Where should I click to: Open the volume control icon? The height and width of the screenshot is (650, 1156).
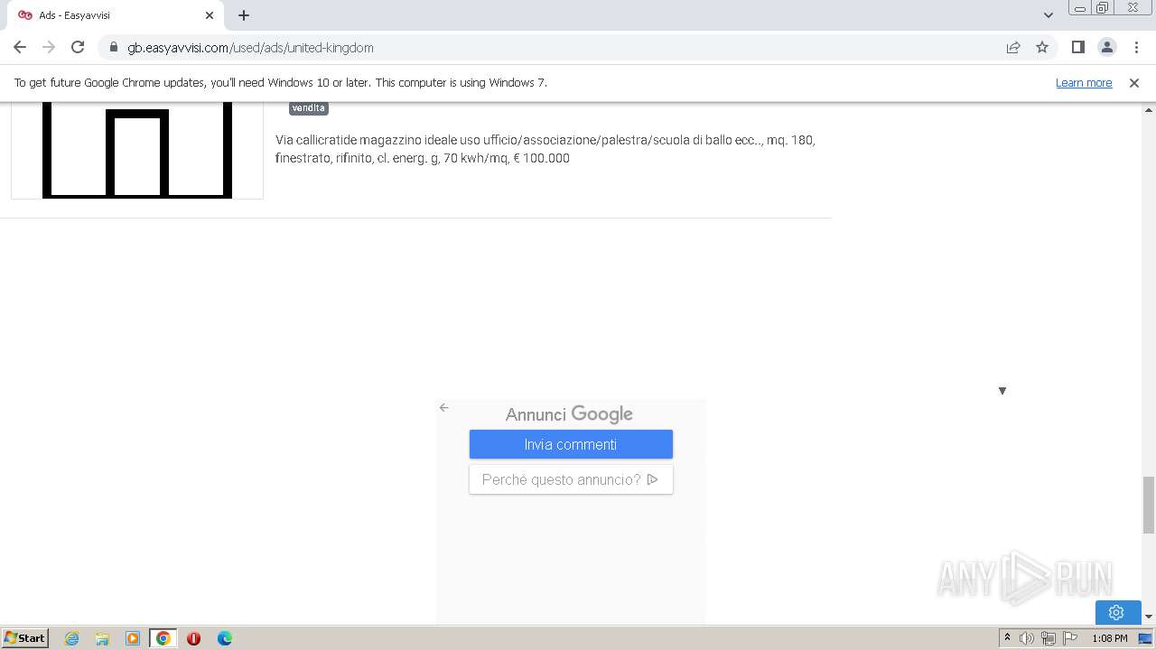tap(1027, 638)
